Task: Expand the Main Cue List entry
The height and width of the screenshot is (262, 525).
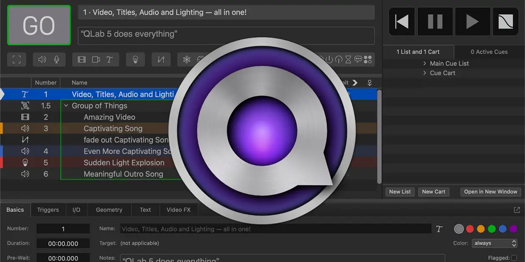Action: 425,63
